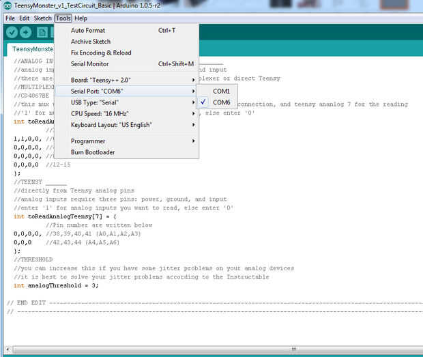Select COM1 serial port
The width and height of the screenshot is (423, 357).
[217, 91]
